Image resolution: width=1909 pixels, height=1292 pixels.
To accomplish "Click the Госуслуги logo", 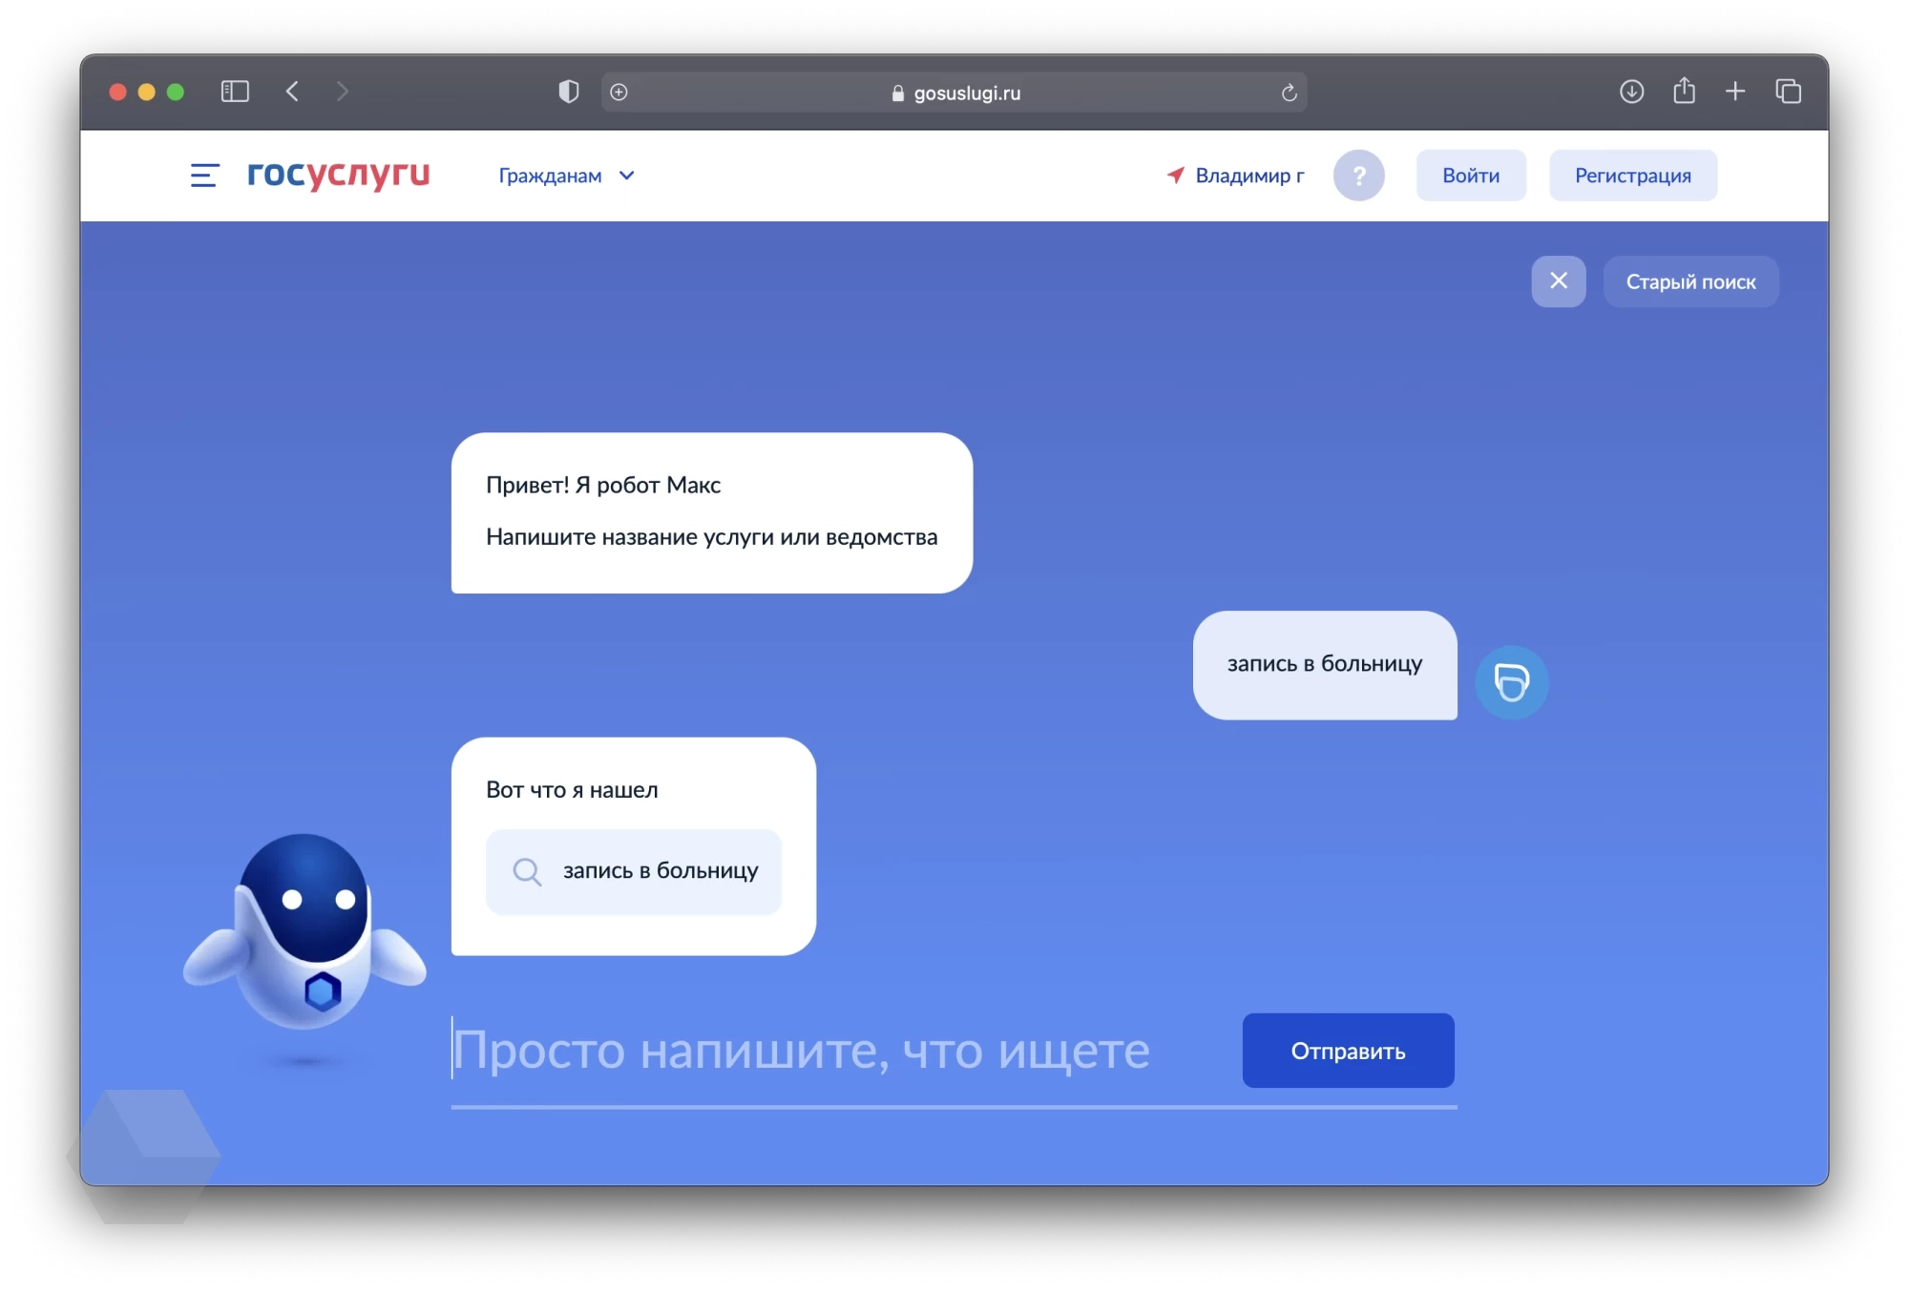I will click(x=338, y=174).
